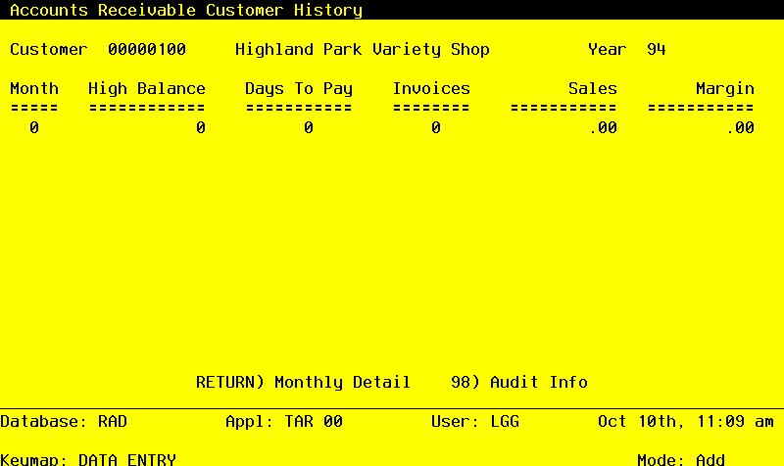Image resolution: width=784 pixels, height=466 pixels.
Task: Click the 'Year' field label
Action: (x=607, y=50)
